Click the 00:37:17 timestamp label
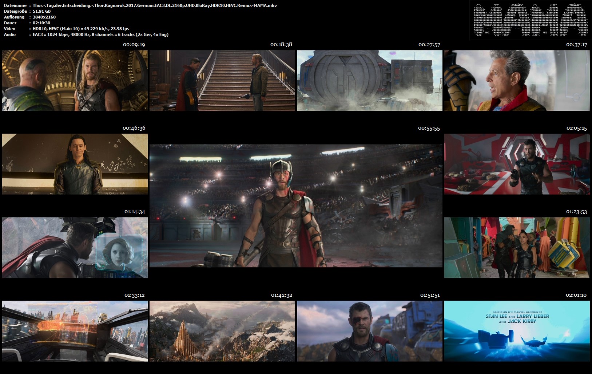 577,45
